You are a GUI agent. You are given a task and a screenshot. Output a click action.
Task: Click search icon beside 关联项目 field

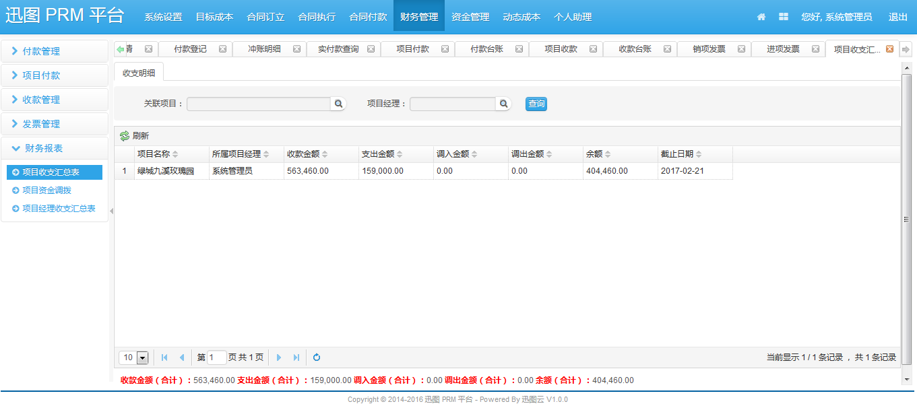pyautogui.click(x=338, y=104)
